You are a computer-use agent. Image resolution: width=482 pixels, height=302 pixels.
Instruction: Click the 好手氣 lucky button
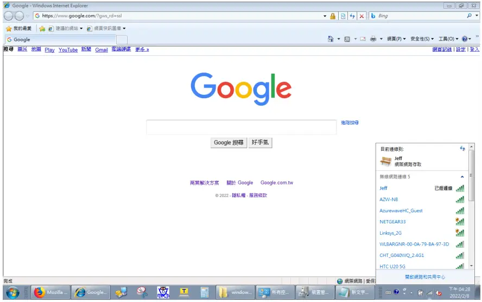[x=260, y=143]
